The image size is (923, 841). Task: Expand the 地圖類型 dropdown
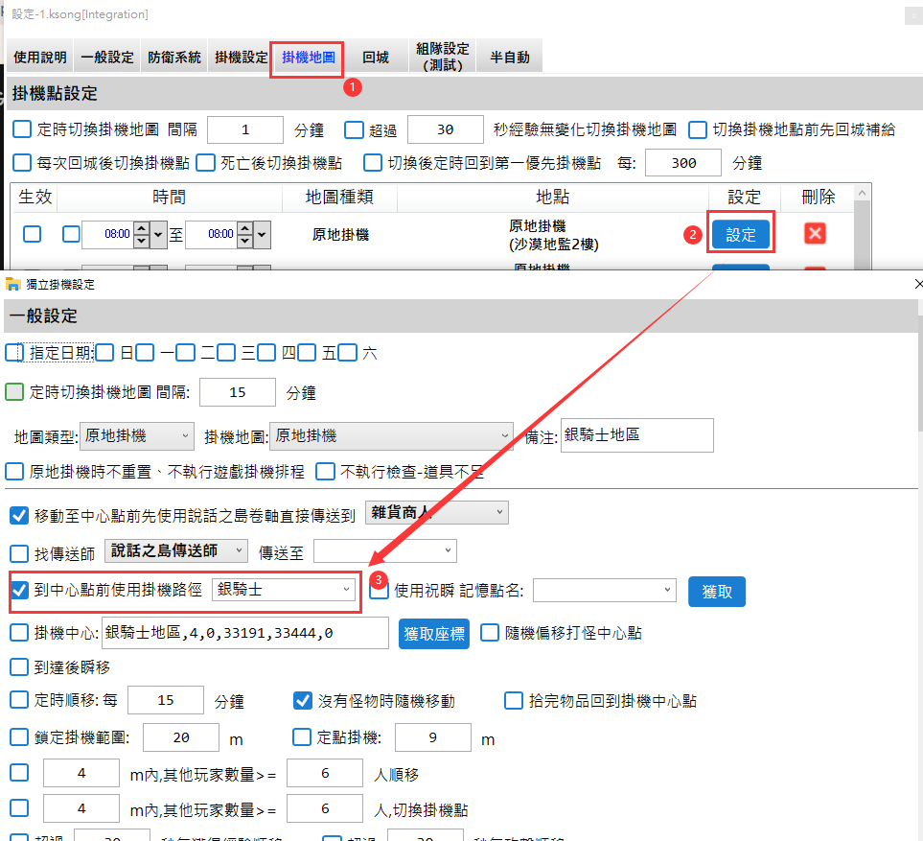click(137, 436)
